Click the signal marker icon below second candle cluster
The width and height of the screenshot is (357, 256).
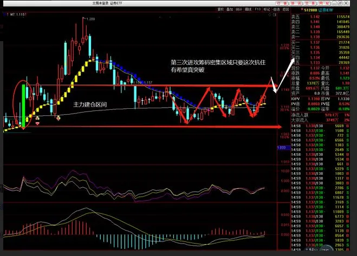pos(59,118)
